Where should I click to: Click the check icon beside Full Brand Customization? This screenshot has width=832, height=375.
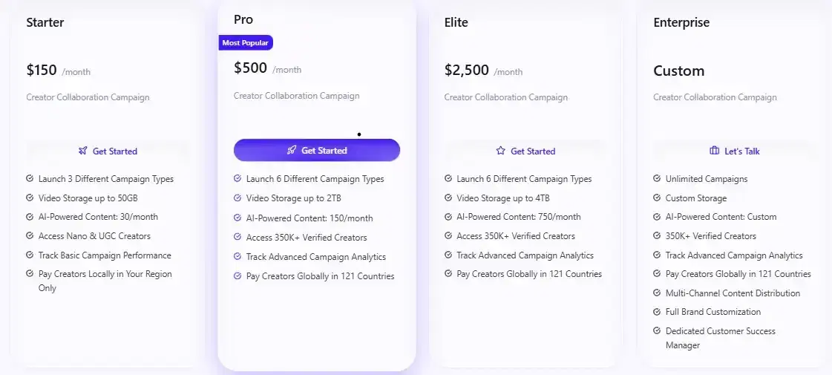point(657,312)
